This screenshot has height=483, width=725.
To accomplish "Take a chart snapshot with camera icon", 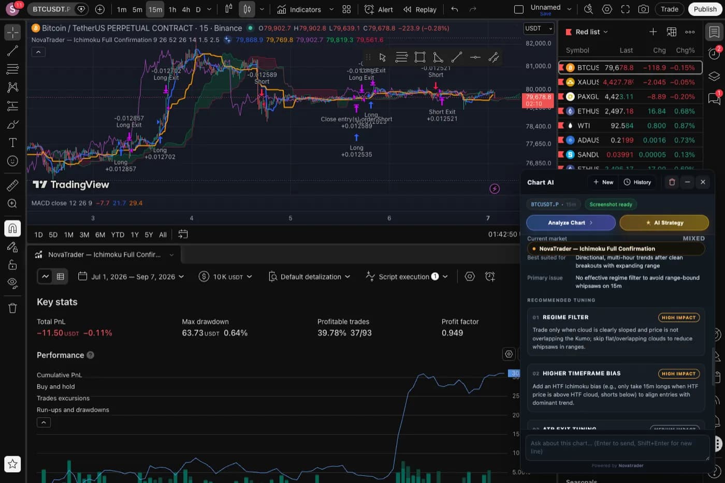I will [x=643, y=9].
